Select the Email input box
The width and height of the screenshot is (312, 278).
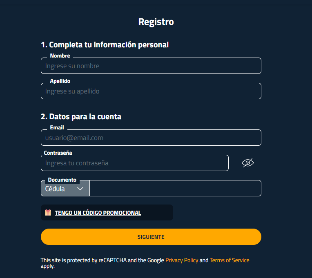point(151,138)
